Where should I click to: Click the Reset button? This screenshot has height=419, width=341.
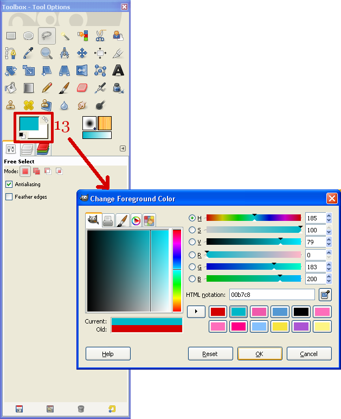(x=210, y=354)
